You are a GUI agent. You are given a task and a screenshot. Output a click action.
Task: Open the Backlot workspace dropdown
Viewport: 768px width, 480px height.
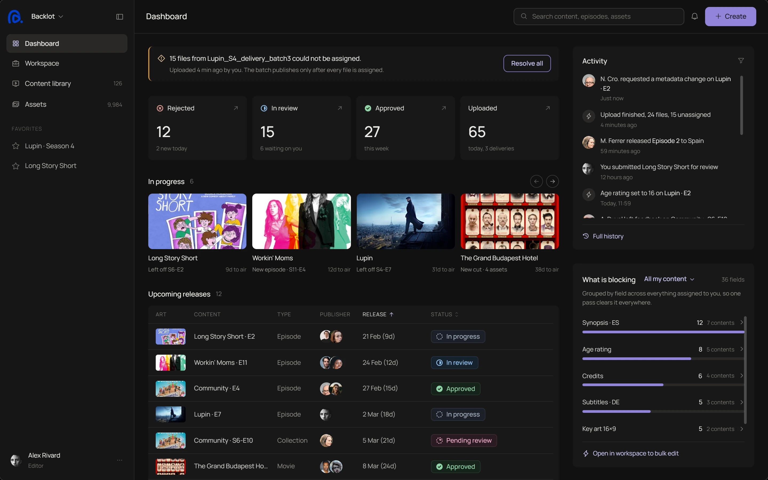[x=47, y=17]
